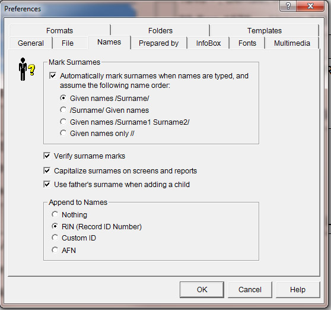331x310 pixels.
Task: Click the person with question mark icon
Action: (27, 69)
